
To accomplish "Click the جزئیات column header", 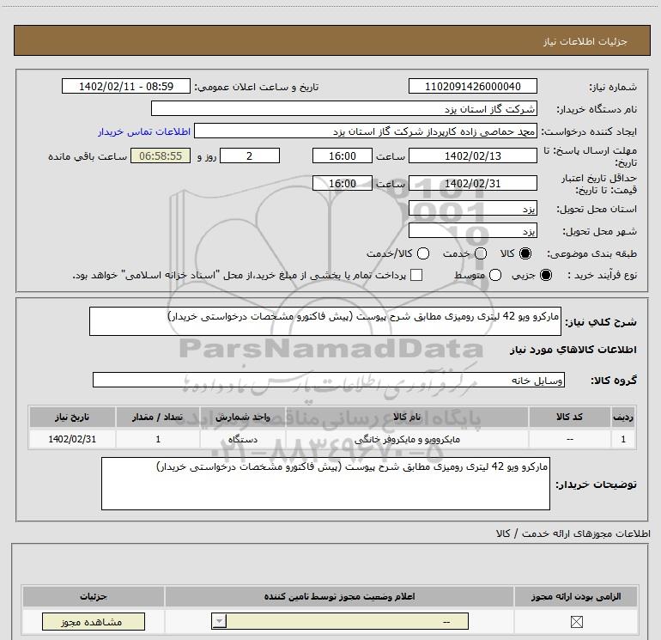I will (x=94, y=596).
